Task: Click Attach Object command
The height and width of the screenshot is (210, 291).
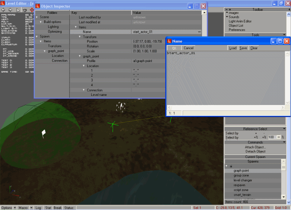Action: (x=255, y=147)
